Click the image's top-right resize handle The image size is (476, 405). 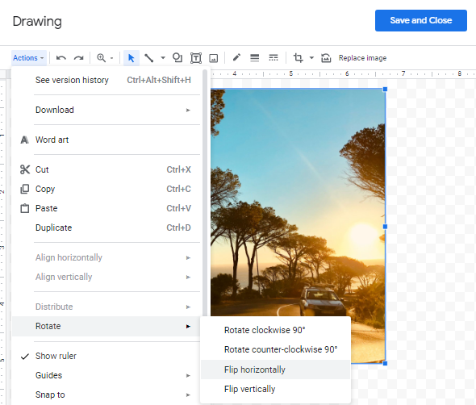coord(385,89)
